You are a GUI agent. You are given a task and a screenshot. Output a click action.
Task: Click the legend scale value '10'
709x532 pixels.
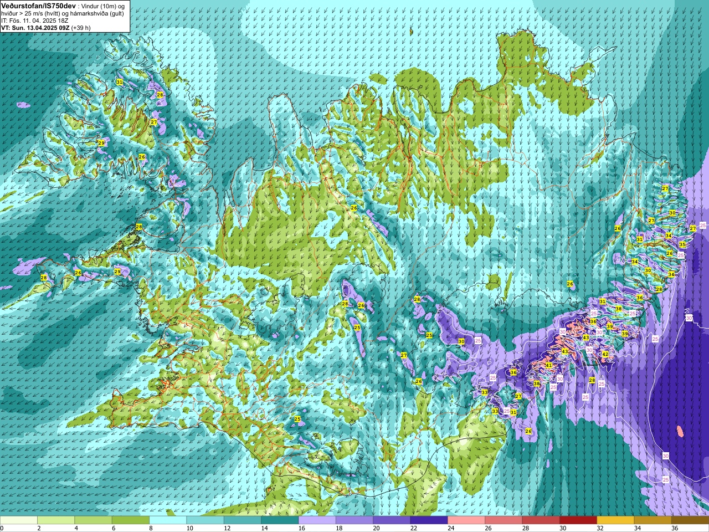[x=189, y=528]
